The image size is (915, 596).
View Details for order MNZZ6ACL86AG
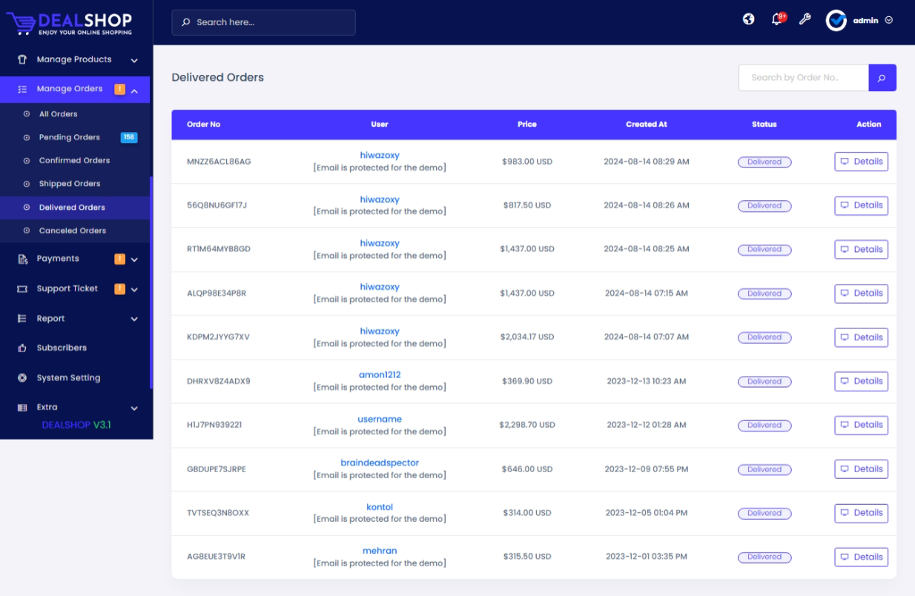pyautogui.click(x=861, y=162)
